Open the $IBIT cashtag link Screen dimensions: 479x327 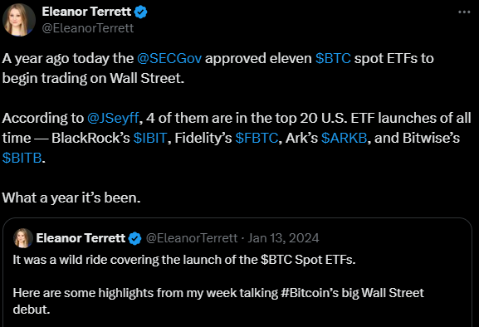(x=150, y=138)
